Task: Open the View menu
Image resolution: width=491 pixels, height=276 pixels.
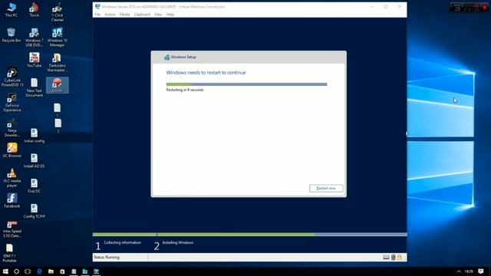Action: (158, 15)
